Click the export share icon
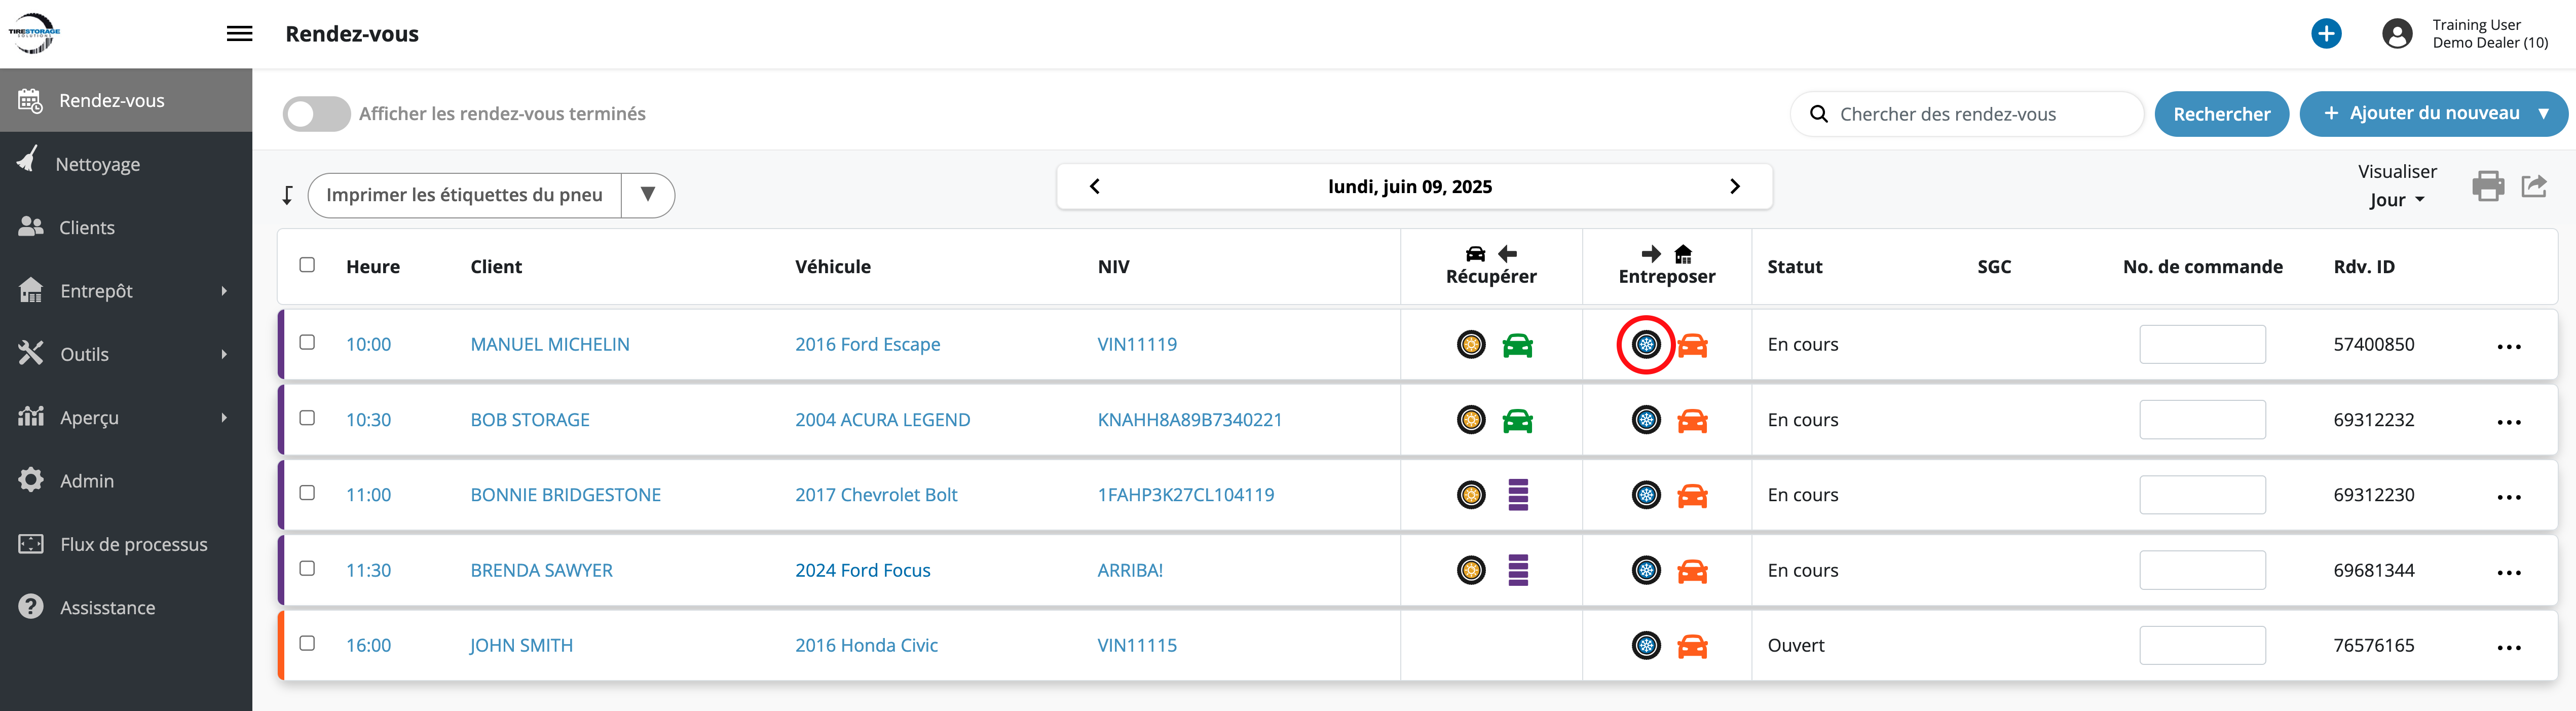 (2533, 186)
